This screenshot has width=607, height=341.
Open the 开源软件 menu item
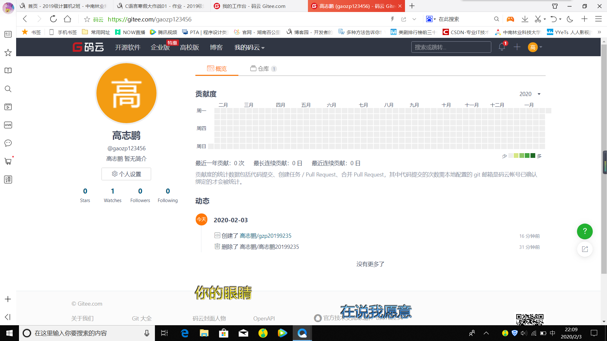(128, 47)
